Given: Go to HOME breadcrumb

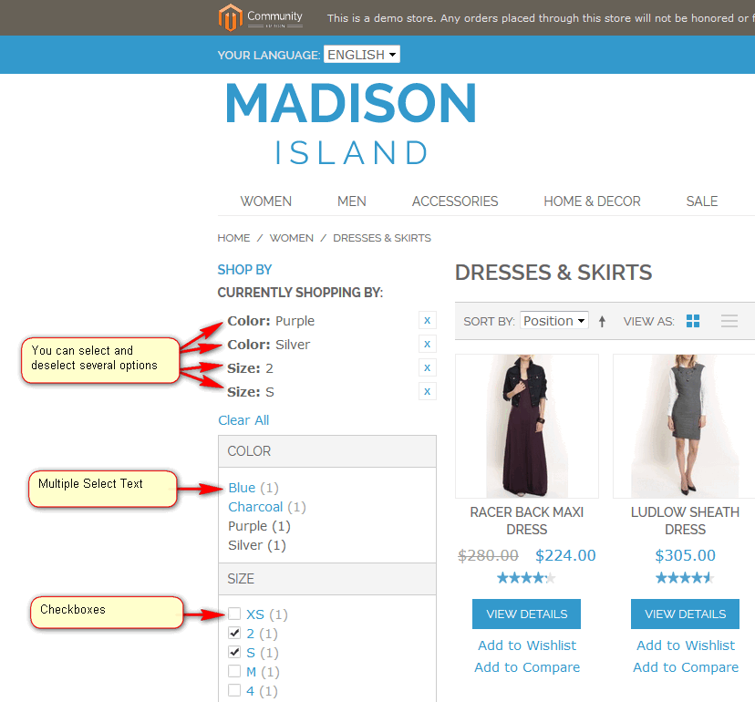Looking at the screenshot, I should point(233,238).
